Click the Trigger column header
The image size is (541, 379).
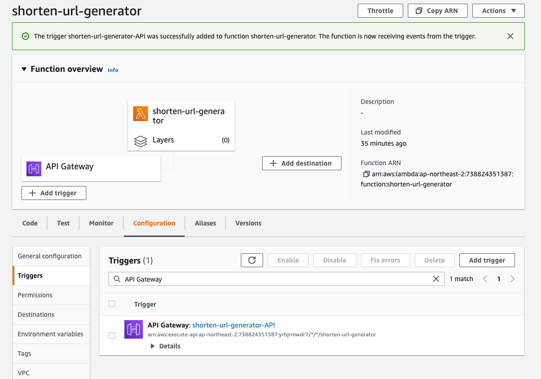(145, 304)
